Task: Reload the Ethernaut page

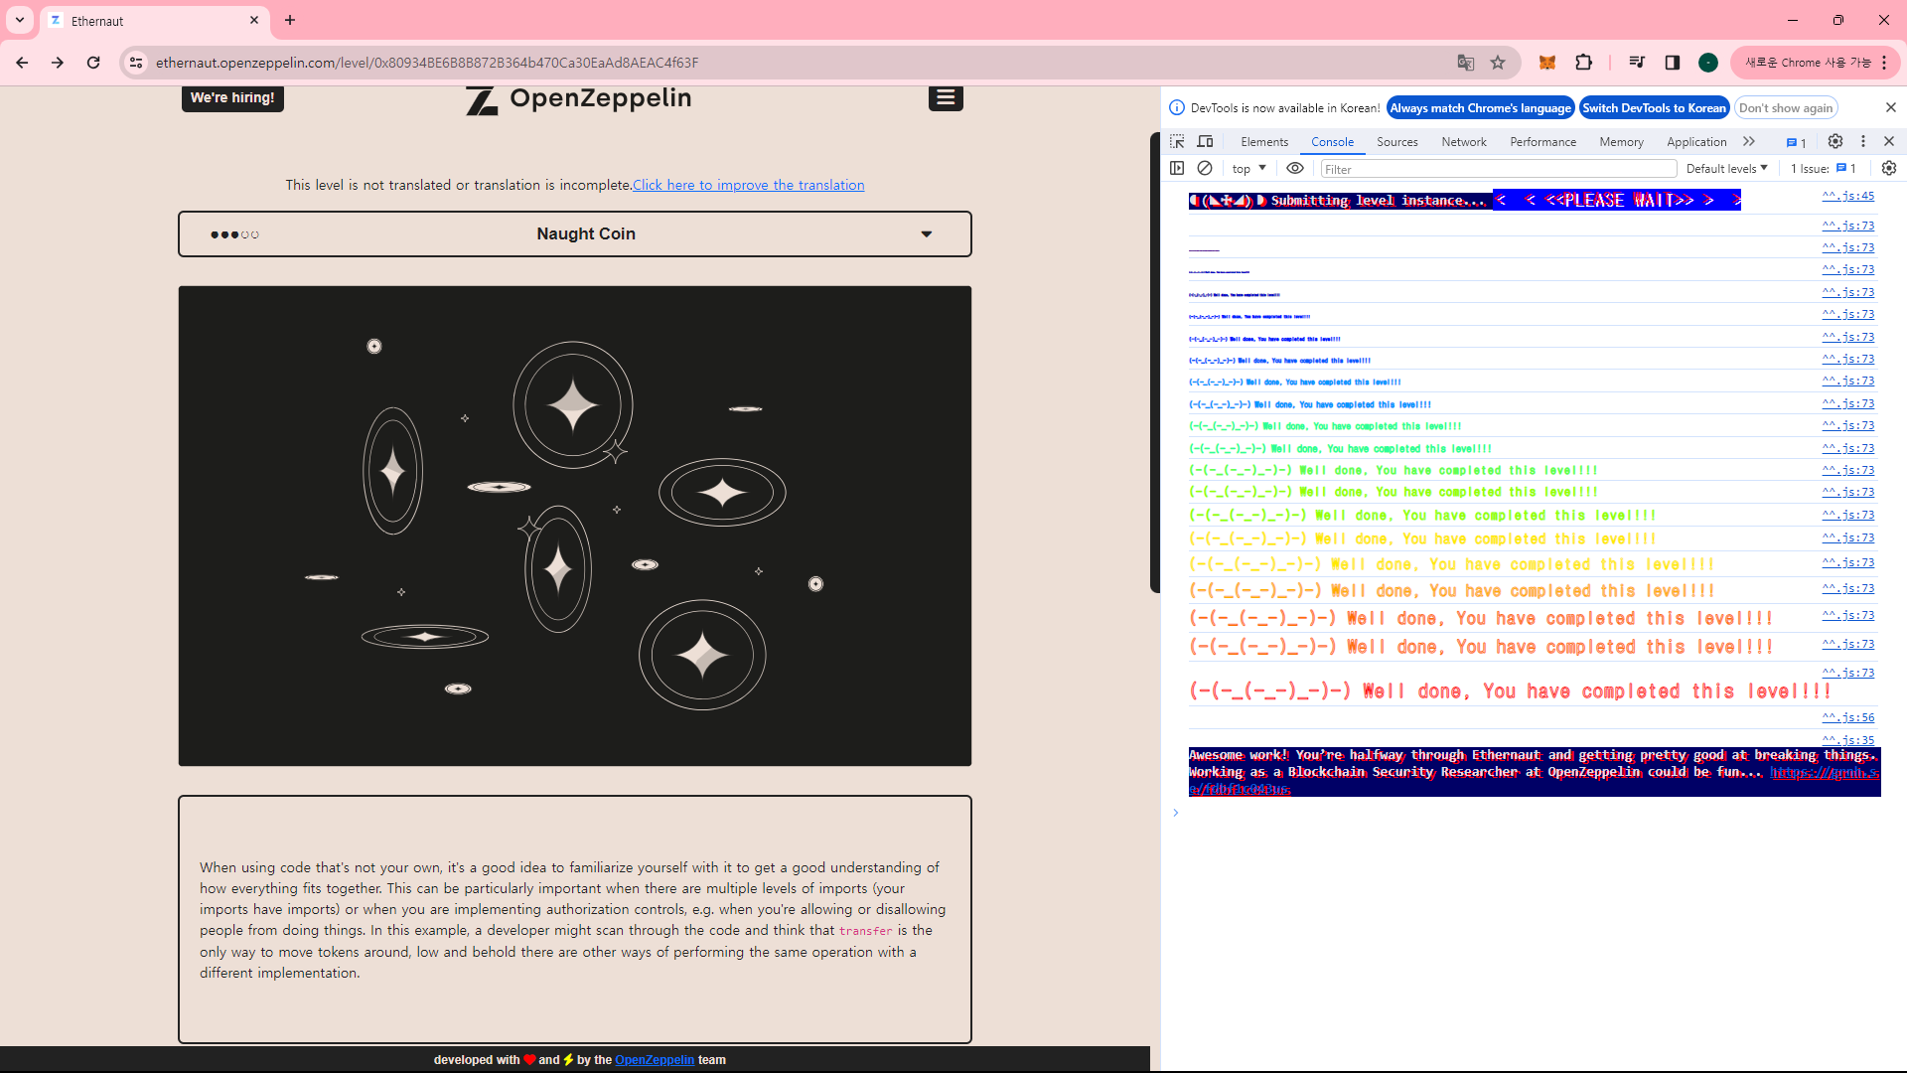Action: (93, 63)
